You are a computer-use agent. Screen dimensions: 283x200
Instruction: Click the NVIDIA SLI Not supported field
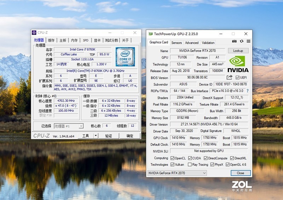pos(209,151)
